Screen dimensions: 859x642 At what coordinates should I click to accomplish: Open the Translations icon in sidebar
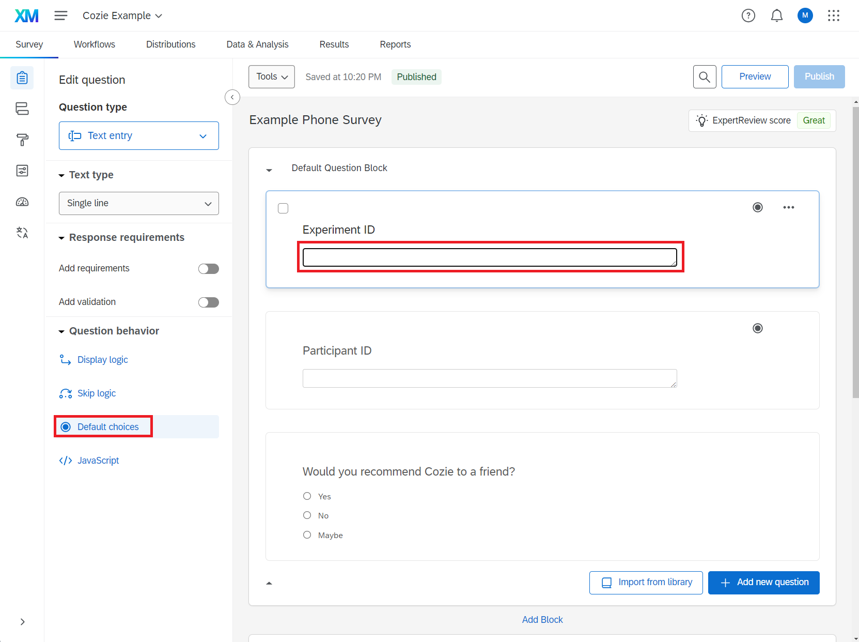click(x=22, y=233)
